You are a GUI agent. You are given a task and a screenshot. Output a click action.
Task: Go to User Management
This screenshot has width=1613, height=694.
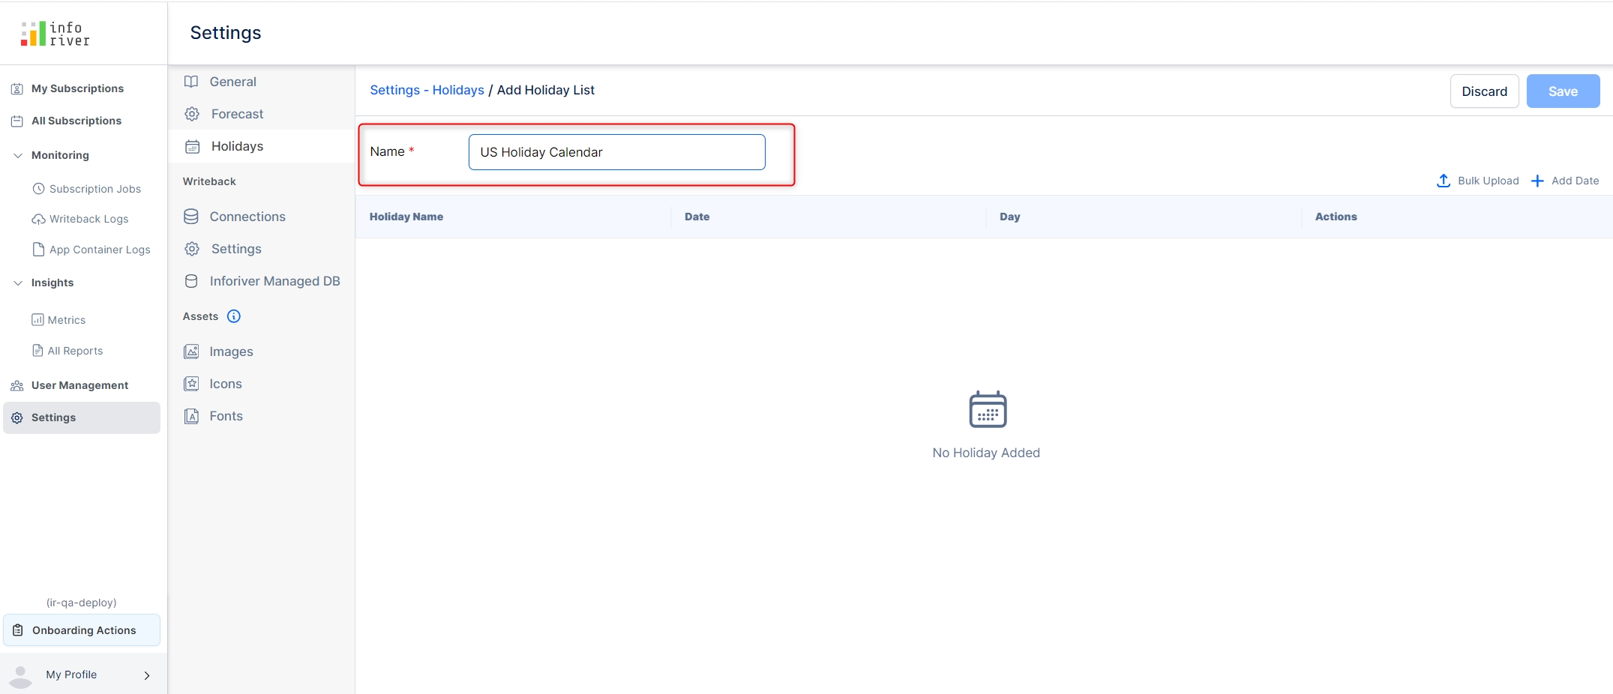79,385
